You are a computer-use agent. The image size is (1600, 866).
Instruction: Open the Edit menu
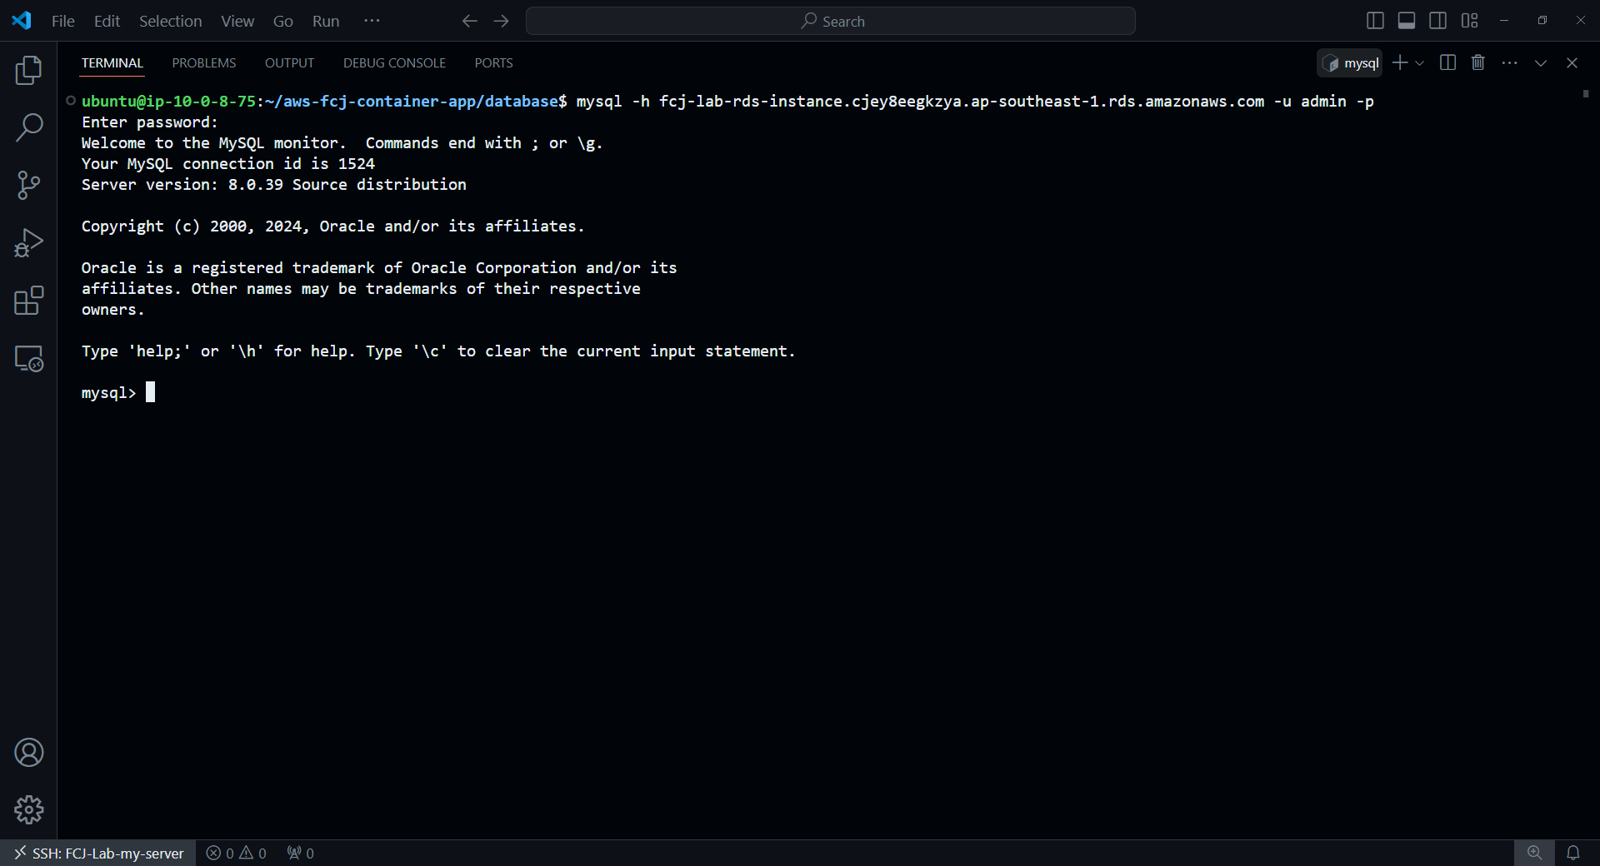tap(107, 21)
